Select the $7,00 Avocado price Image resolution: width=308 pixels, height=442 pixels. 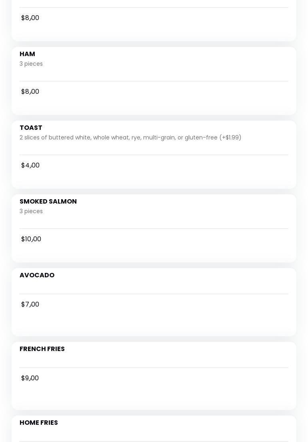[30, 305]
